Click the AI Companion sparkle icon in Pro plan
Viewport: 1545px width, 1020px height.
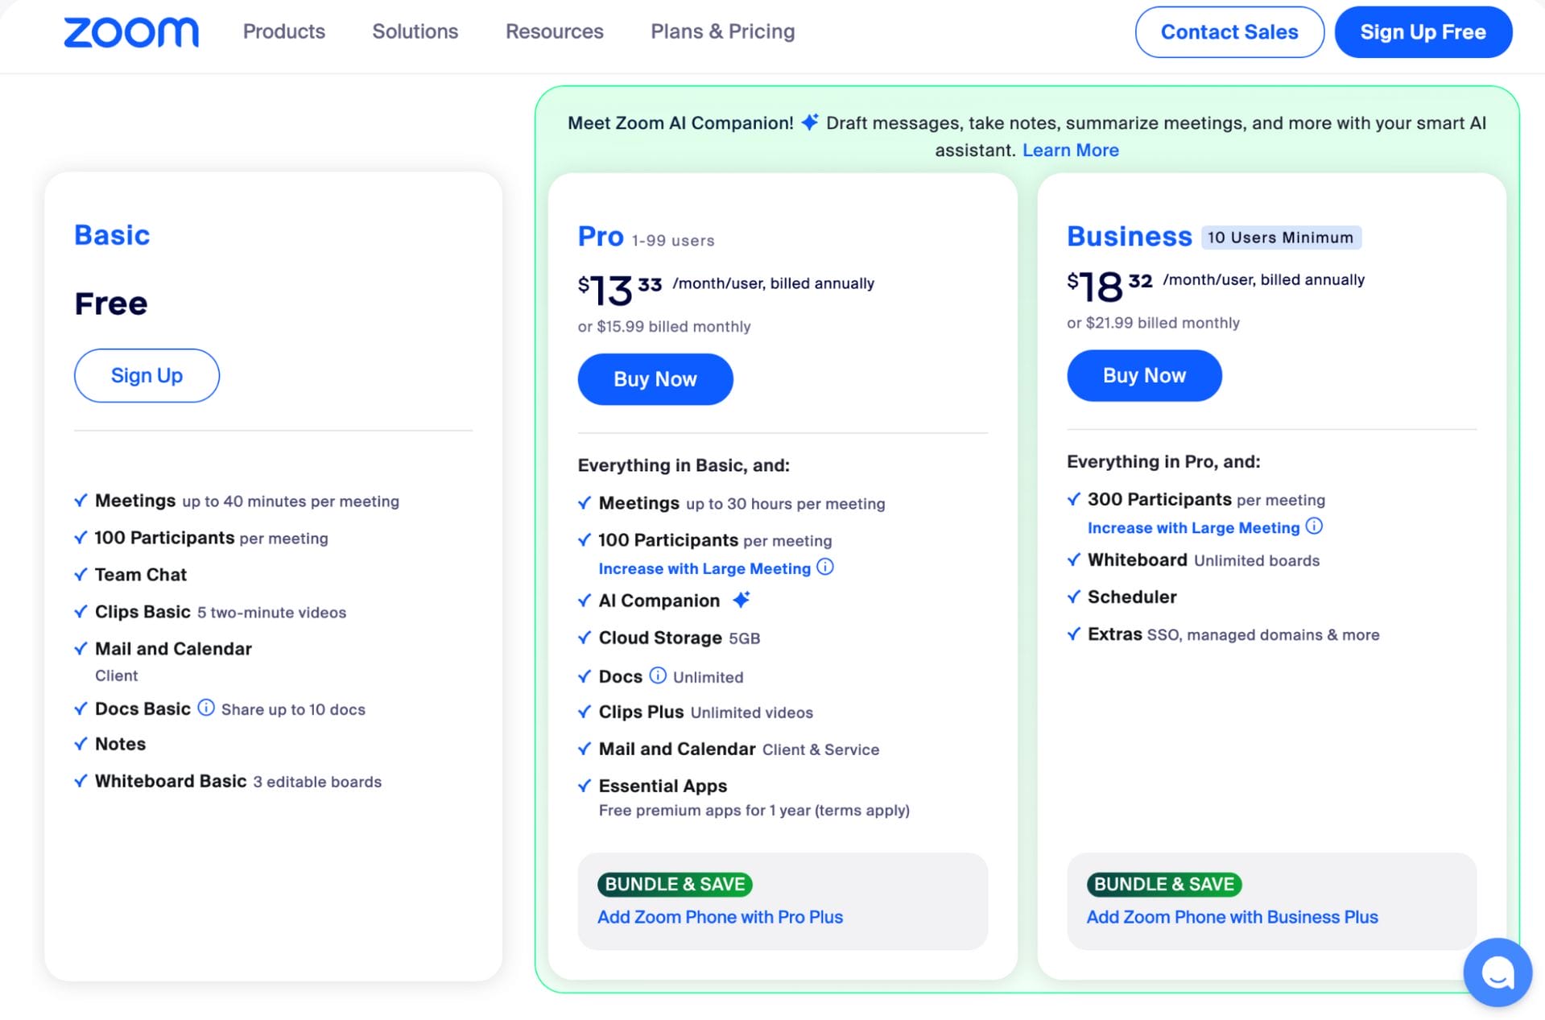point(742,598)
